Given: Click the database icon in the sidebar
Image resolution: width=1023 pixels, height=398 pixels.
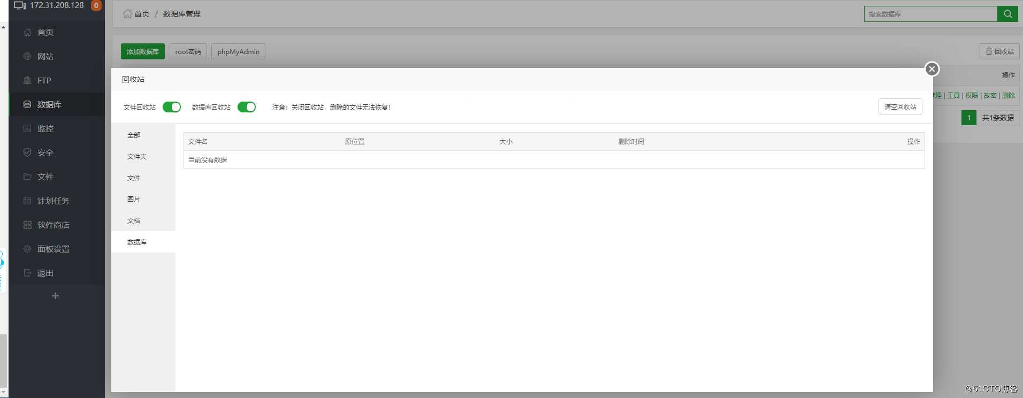Looking at the screenshot, I should 27,104.
